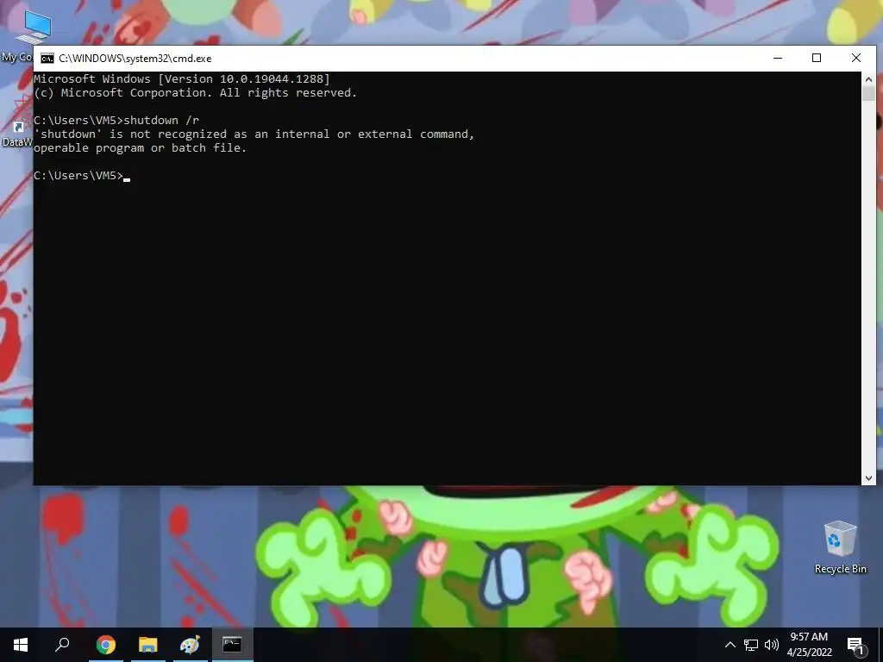
Task: Click the last C:\Users\VM5> prompt
Action: 78,176
